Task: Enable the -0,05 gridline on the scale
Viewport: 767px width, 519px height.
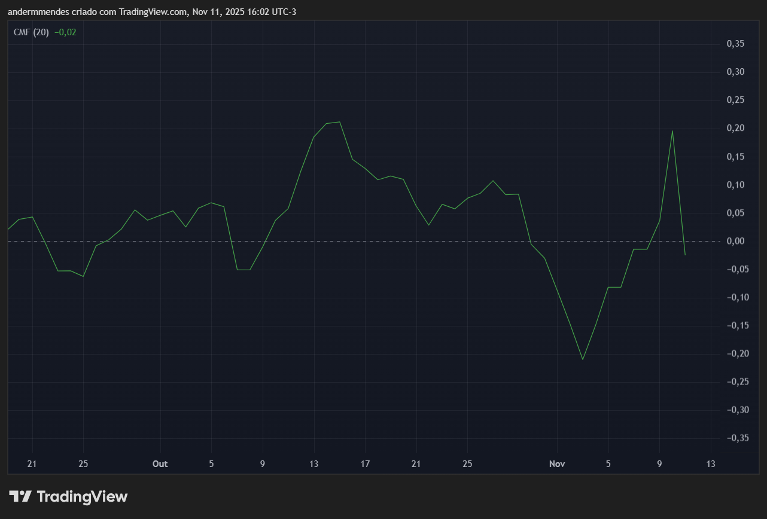Action: click(x=736, y=269)
